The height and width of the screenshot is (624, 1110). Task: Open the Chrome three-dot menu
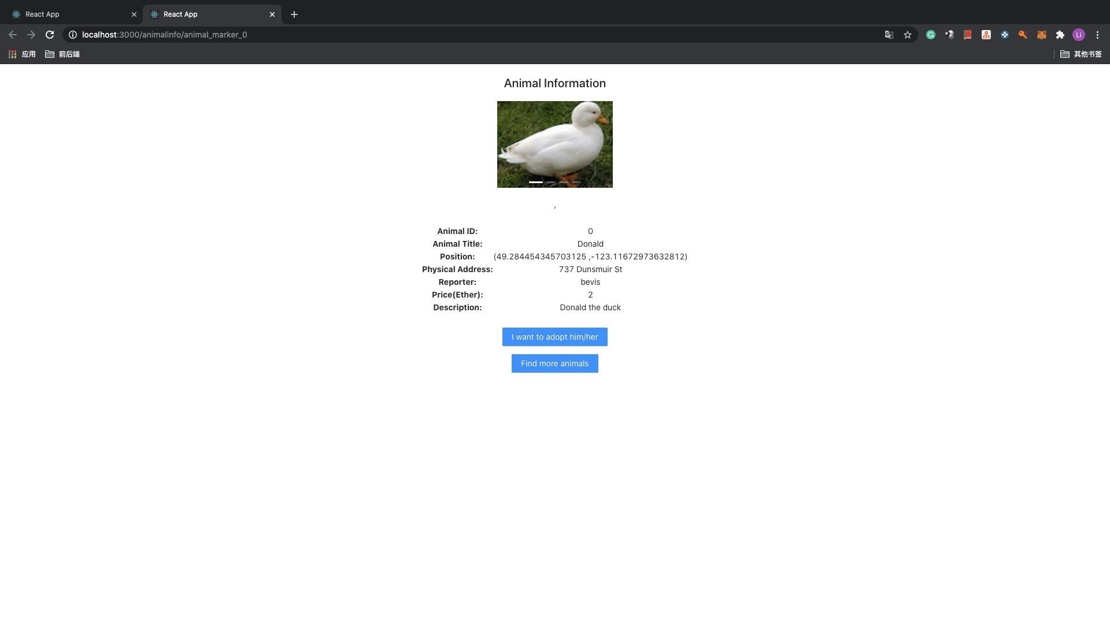click(1097, 35)
